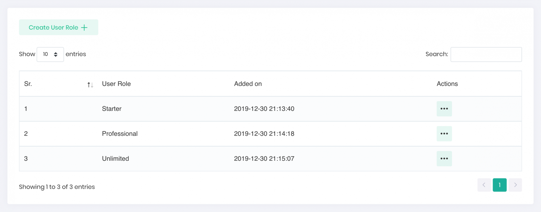Open the three-dot actions menu for Unlimited
Viewport: 541px width, 212px height.
tap(444, 159)
